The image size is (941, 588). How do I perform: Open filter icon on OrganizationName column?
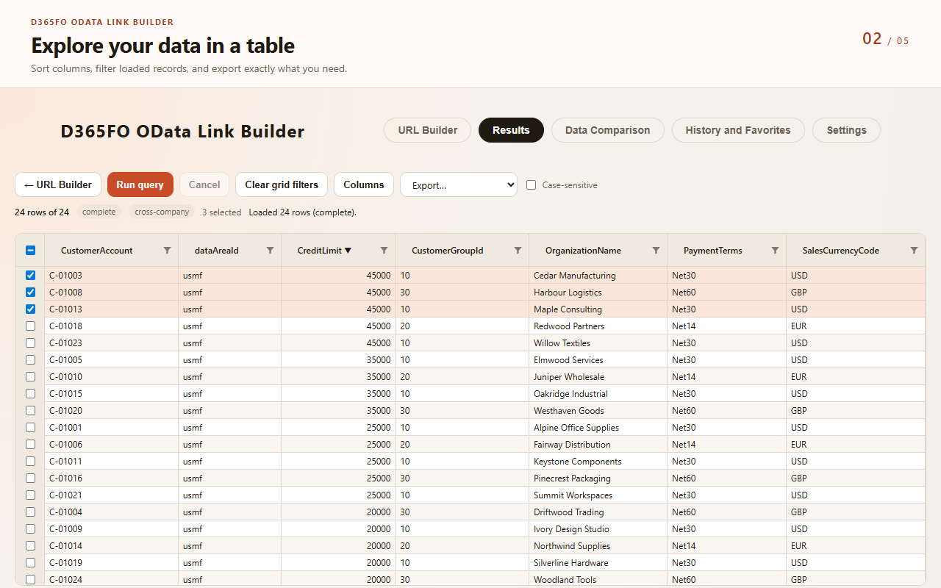click(656, 251)
